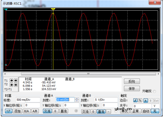Select 自动 (Auto) trigger mode
The image size is (163, 117).
coord(146,111)
